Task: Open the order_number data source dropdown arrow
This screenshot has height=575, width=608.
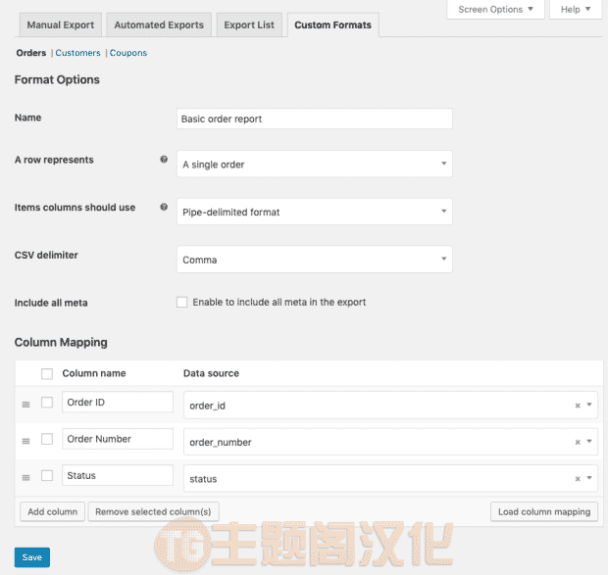Action: pyautogui.click(x=589, y=442)
